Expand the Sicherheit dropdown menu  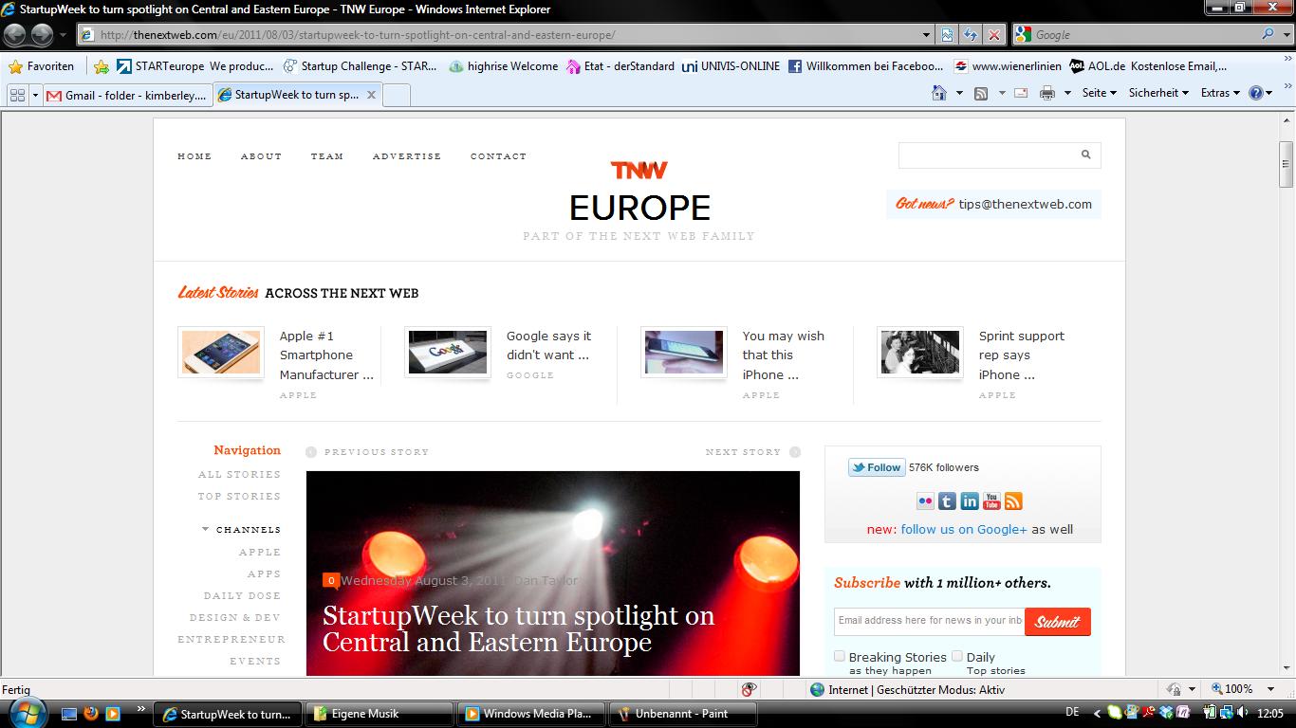click(1157, 93)
